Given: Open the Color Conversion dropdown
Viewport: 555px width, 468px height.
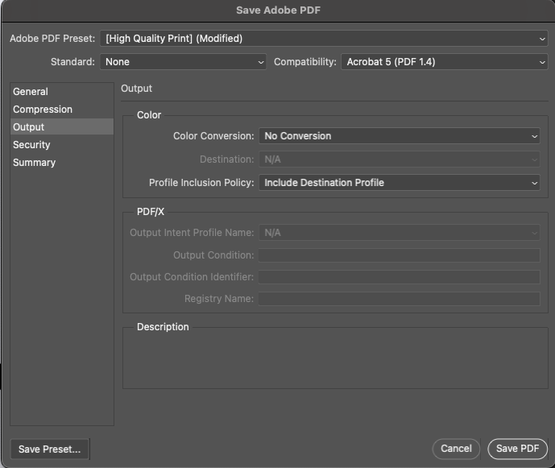Looking at the screenshot, I should 400,136.
